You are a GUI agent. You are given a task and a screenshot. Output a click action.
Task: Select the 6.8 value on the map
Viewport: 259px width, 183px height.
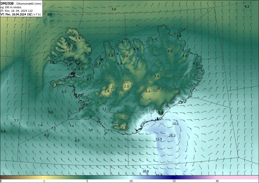[x=120, y=63]
